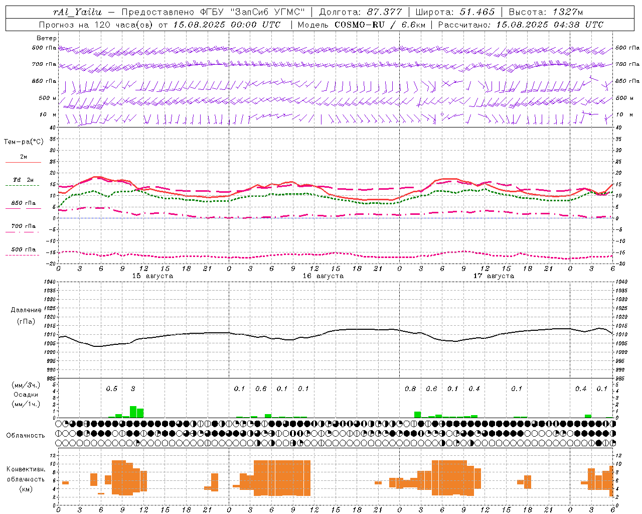Click the calculation time Рассчитано: 15.08.2025 04:38 UTC
The height and width of the screenshot is (514, 642).
(521, 25)
